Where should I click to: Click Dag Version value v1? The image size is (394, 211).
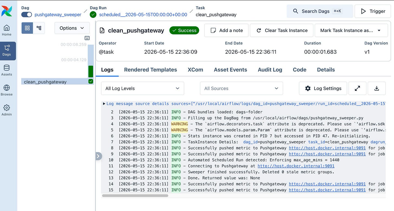point(367,52)
